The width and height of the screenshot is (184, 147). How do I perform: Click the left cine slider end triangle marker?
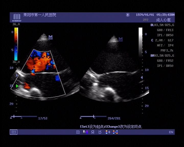21,118
